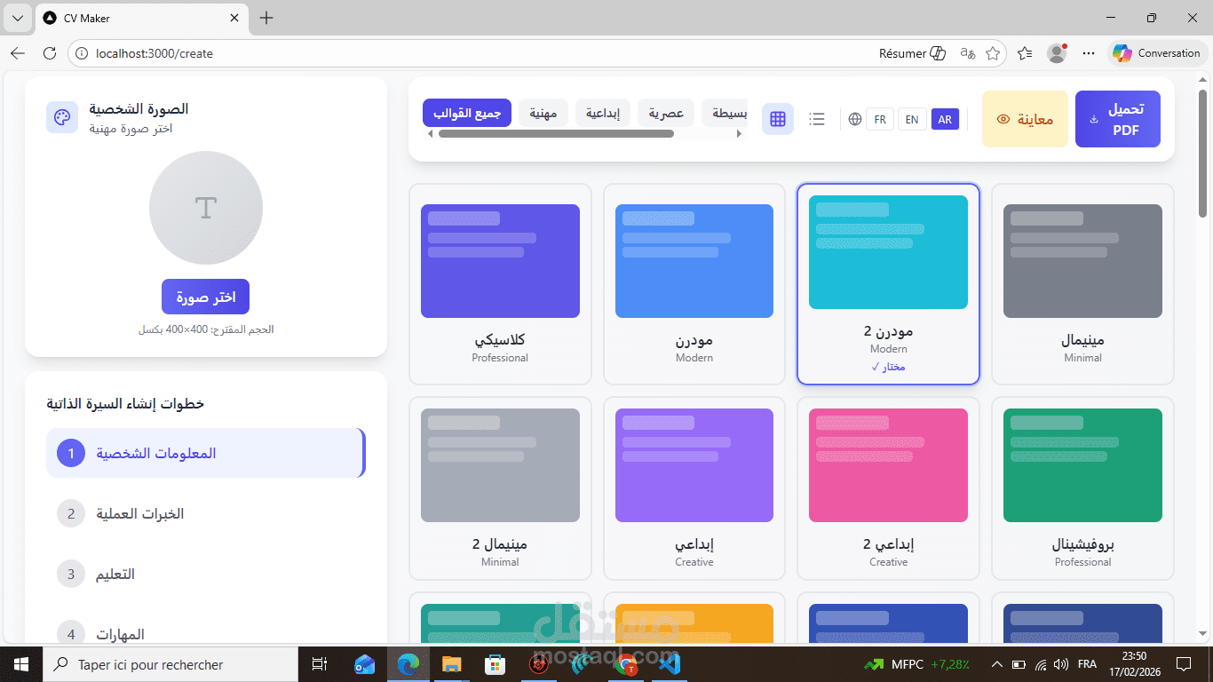The width and height of the screenshot is (1213, 682).
Task: Click step 1 icon for المعلومات الشخصية
Action: pos(70,453)
